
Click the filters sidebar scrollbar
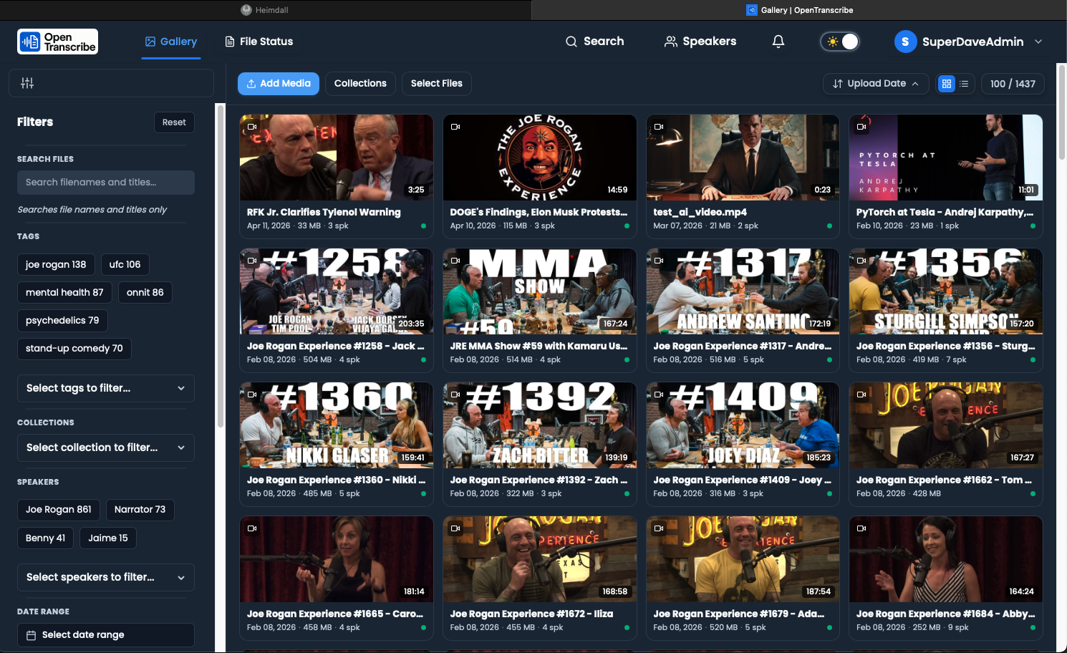221,266
